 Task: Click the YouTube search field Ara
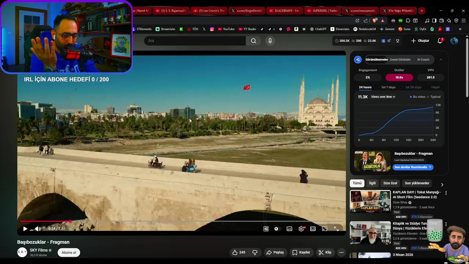[x=195, y=41]
